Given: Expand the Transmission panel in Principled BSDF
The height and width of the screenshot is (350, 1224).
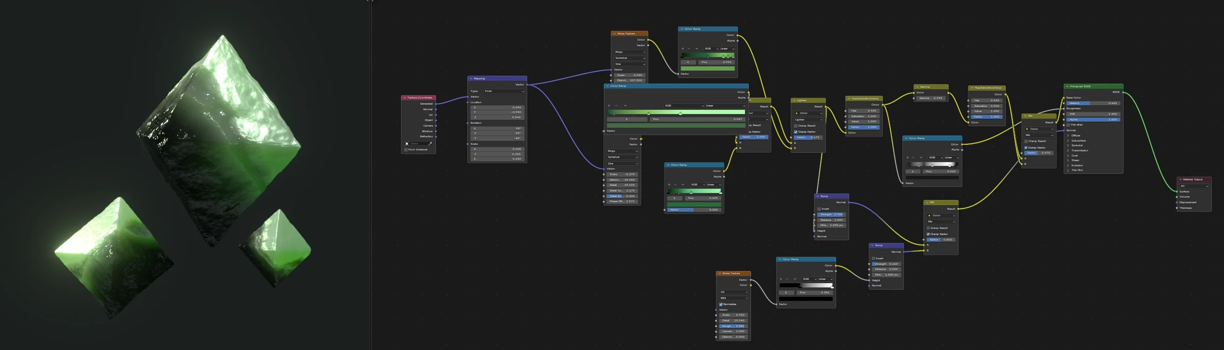Looking at the screenshot, I should [x=1068, y=150].
